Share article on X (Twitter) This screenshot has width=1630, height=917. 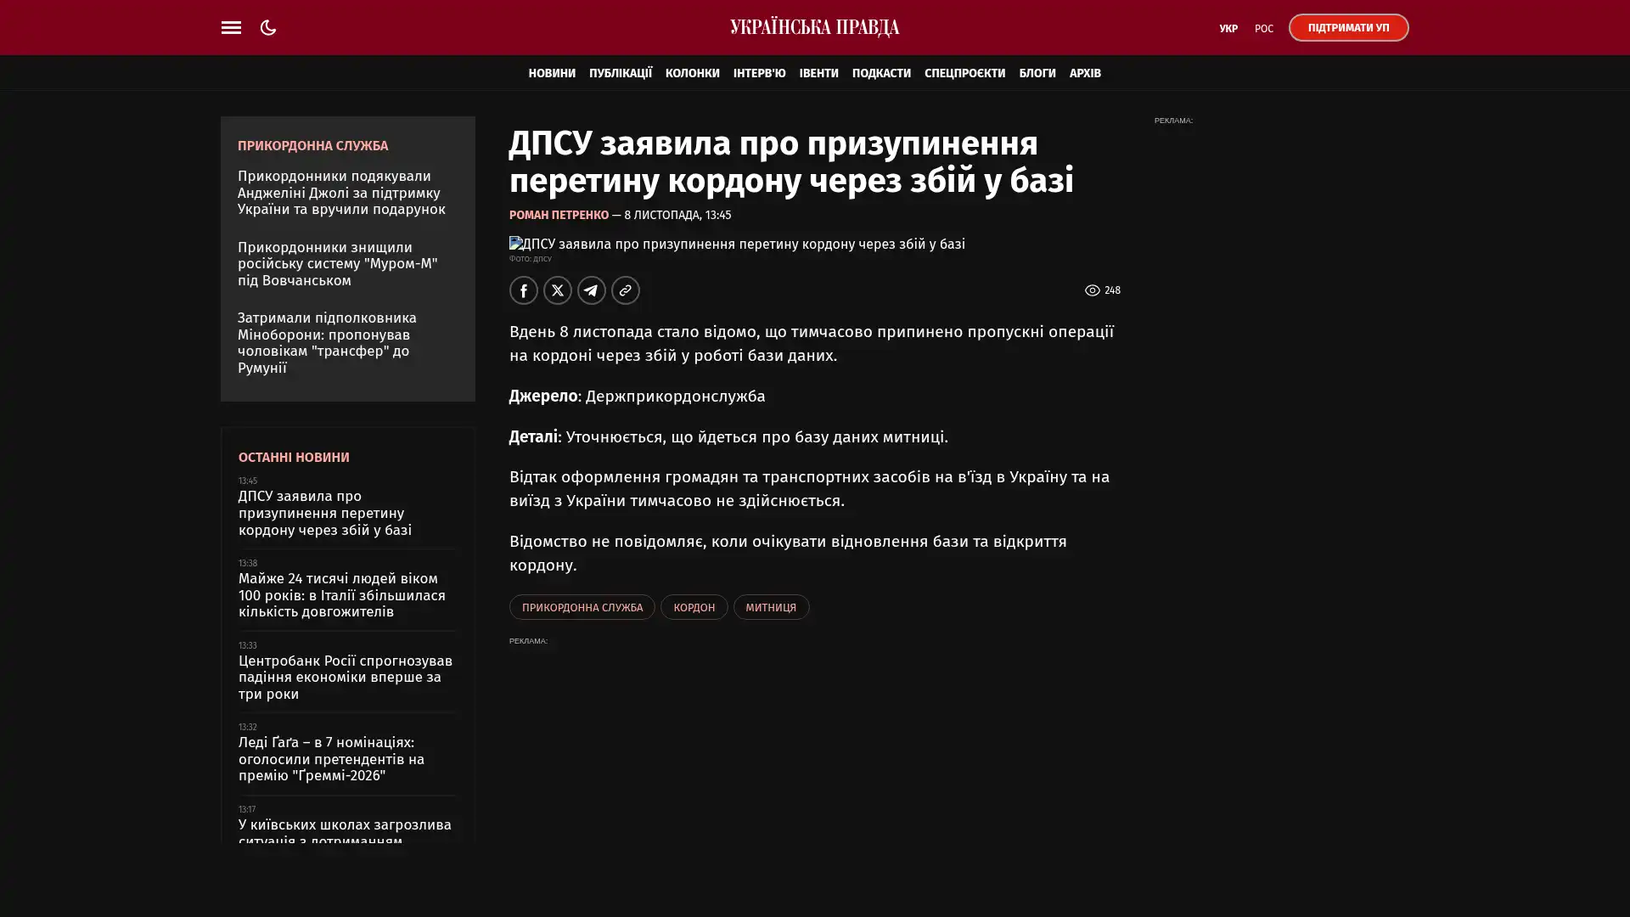pyautogui.click(x=557, y=290)
